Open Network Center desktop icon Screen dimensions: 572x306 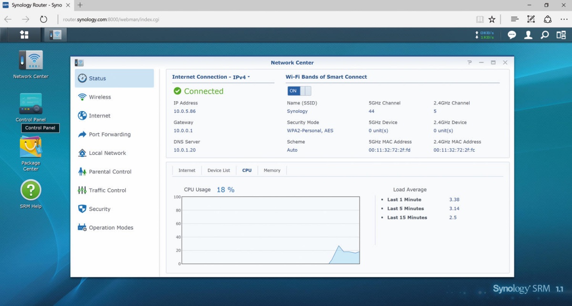(31, 64)
